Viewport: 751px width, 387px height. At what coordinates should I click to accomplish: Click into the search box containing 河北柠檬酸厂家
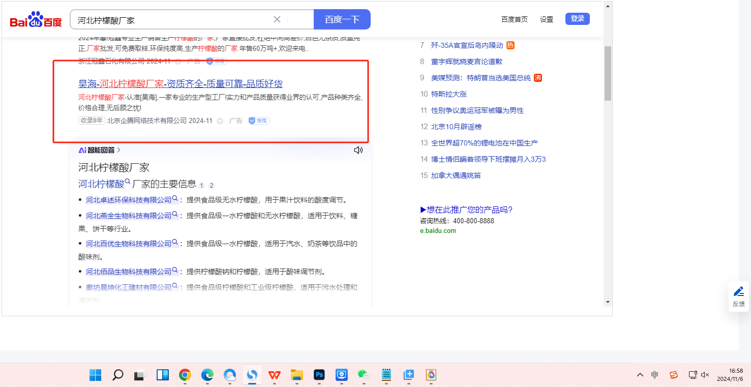tap(173, 20)
